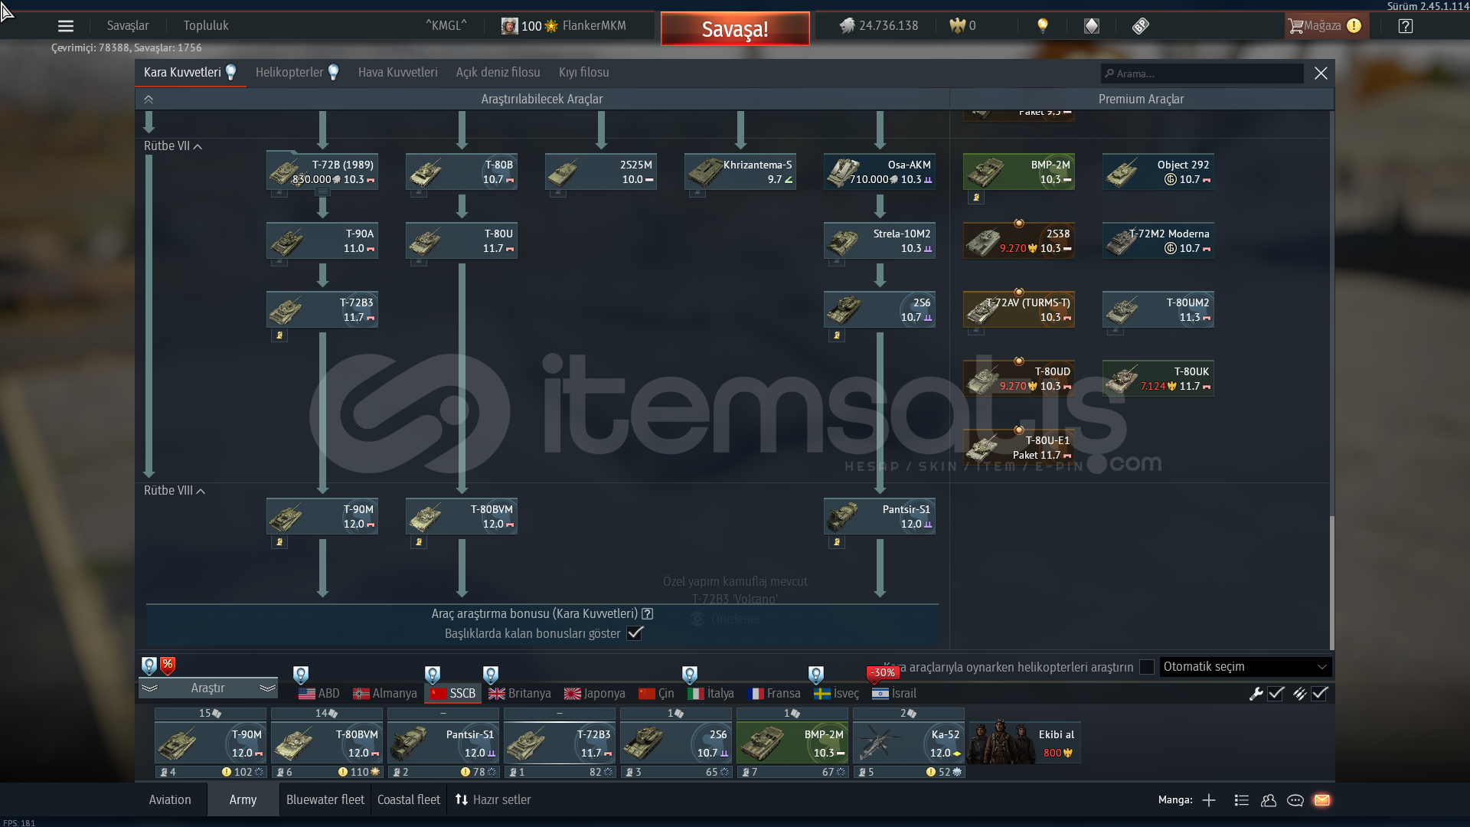Select the Object 292 premium tank
1470x827 pixels.
1158,172
